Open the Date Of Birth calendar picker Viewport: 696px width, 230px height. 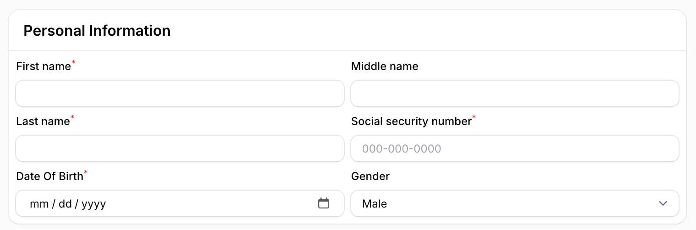(x=324, y=203)
